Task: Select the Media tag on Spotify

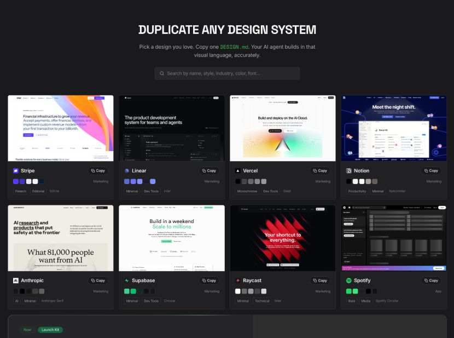Action: pyautogui.click(x=366, y=301)
